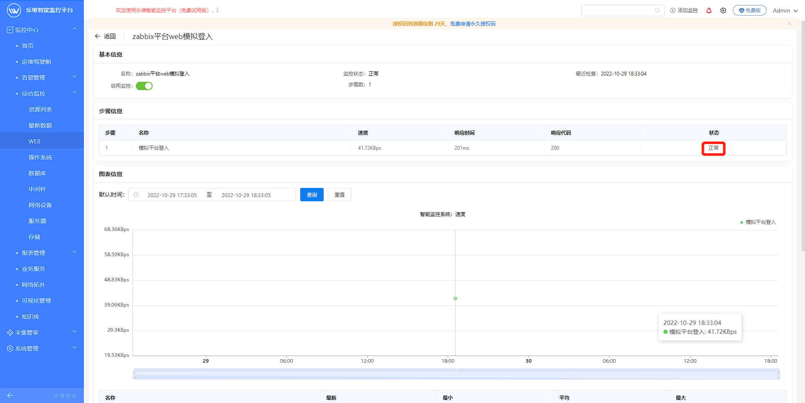Click the chart zoom range slider
The width and height of the screenshot is (805, 403).
coord(456,374)
